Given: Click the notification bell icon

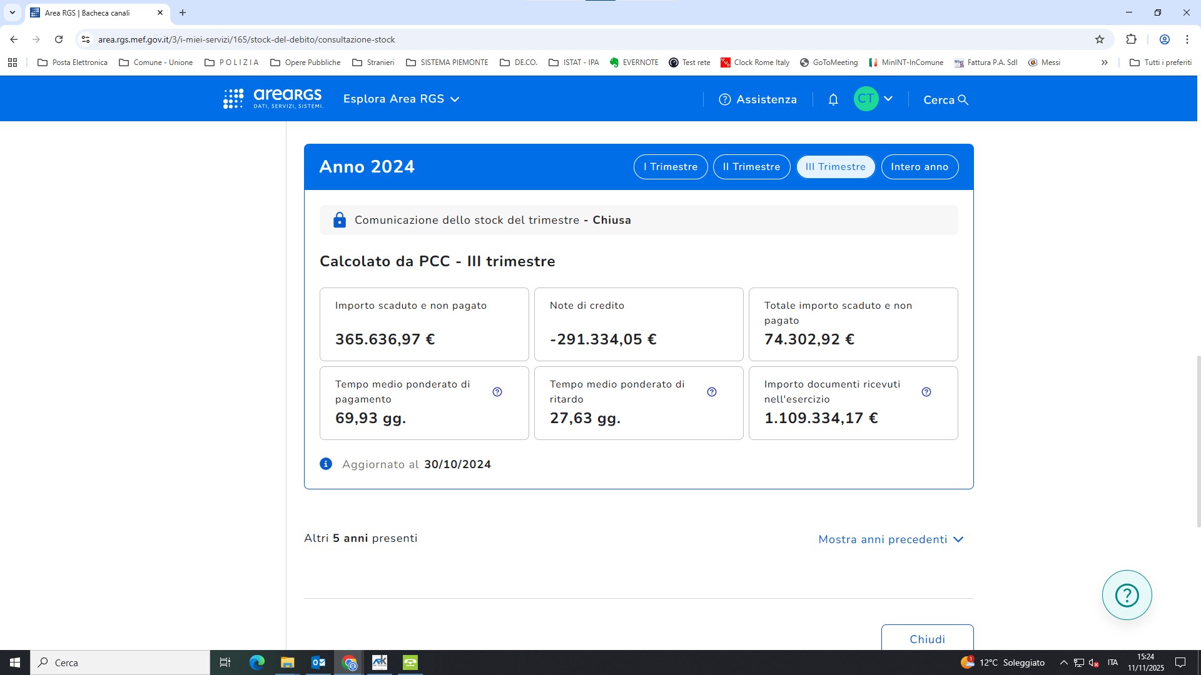Looking at the screenshot, I should click(x=833, y=99).
